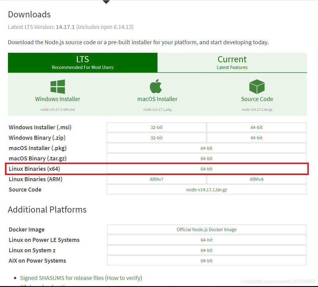318x287 pixels.
Task: Download Linux Binaries ARMv8
Action: pos(257,179)
